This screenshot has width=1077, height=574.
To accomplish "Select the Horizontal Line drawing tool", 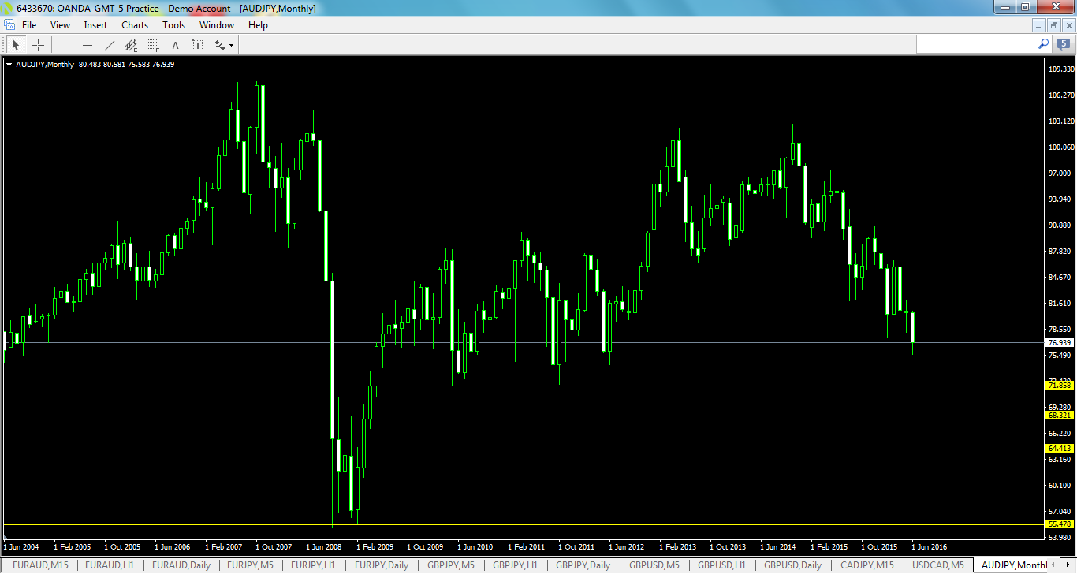I will (x=88, y=45).
